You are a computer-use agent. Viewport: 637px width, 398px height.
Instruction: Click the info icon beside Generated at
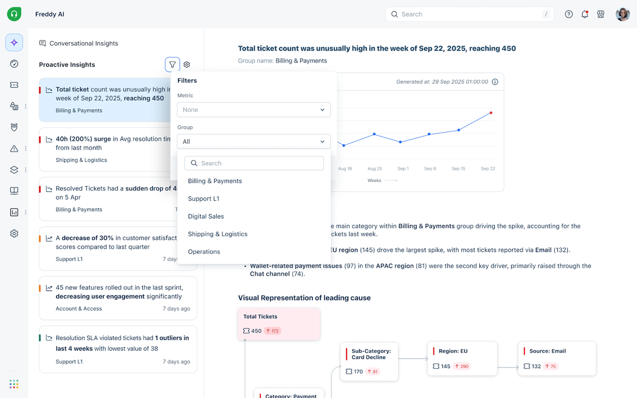pyautogui.click(x=495, y=82)
